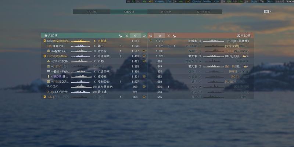Open the third detailed report tab
This screenshot has height=147, width=294.
[x=166, y=12]
